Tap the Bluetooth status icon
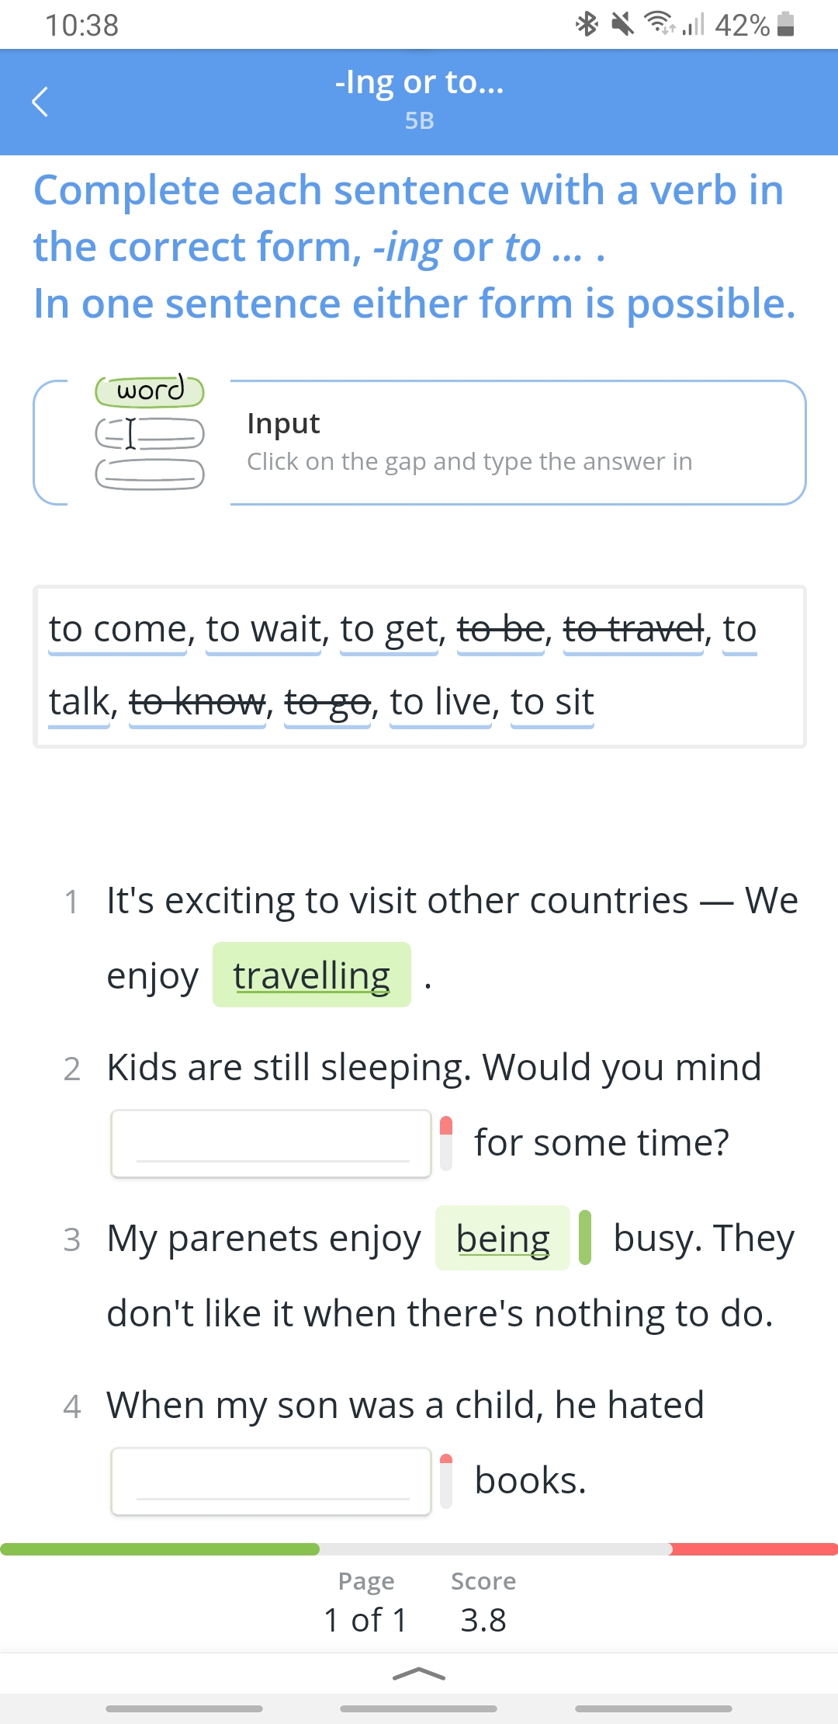The image size is (838, 1724). click(x=587, y=24)
